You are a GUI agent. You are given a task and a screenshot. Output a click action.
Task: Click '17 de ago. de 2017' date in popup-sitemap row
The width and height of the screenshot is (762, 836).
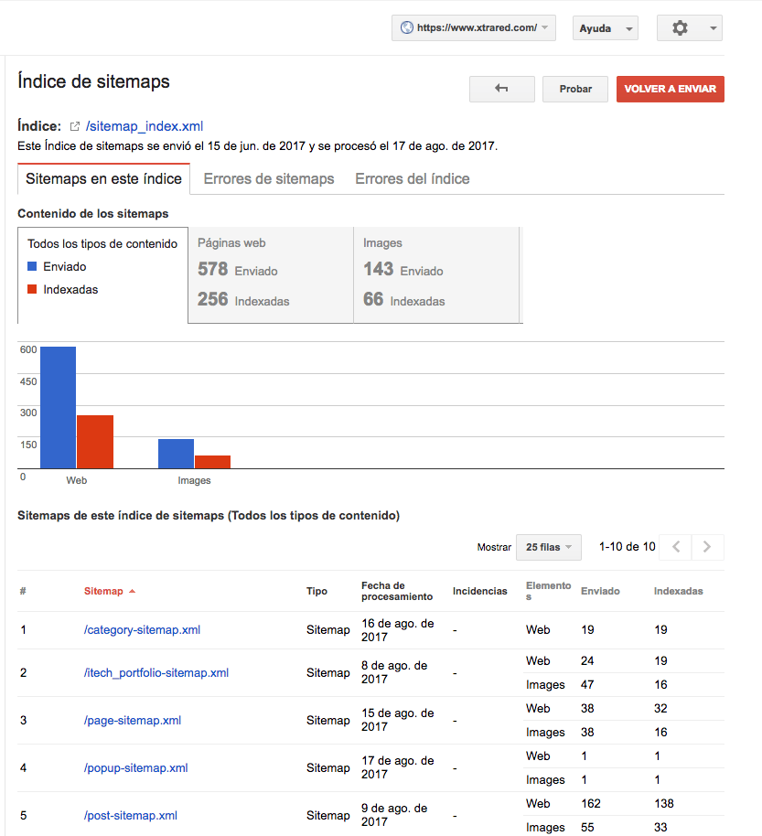pyautogui.click(x=398, y=767)
